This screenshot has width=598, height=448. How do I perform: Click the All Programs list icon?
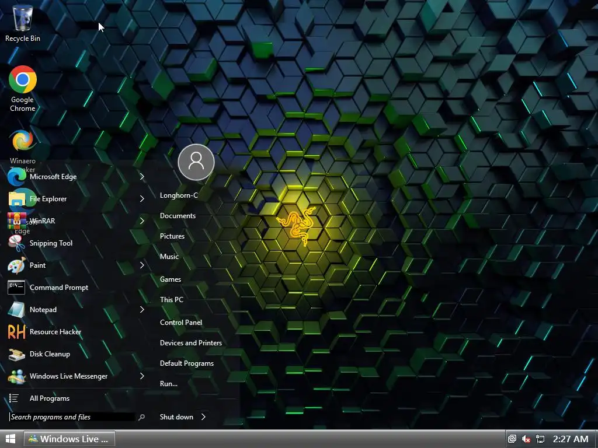[x=14, y=398]
